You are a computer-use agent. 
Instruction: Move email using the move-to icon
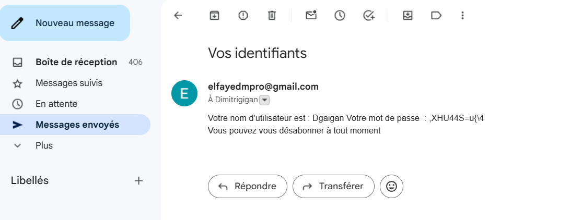pos(408,16)
